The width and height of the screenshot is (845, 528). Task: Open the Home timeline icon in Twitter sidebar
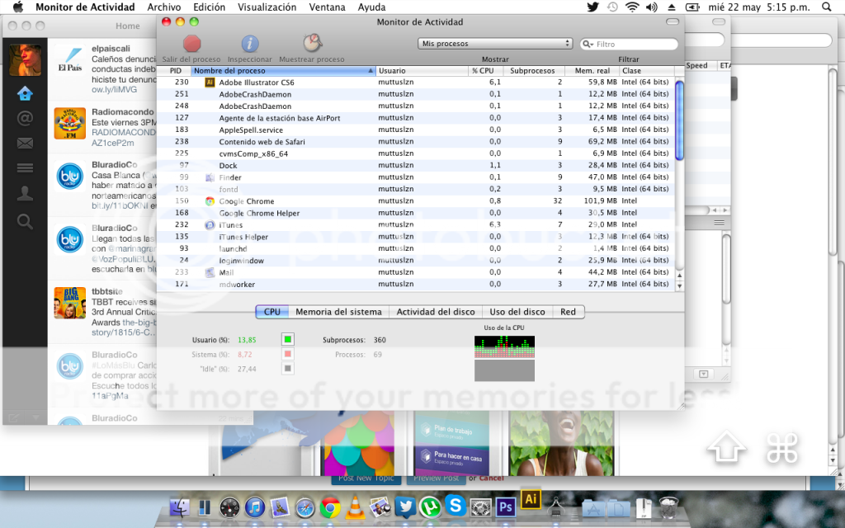click(x=25, y=94)
